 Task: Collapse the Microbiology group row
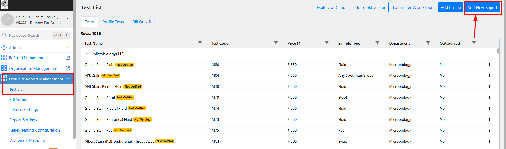(x=87, y=54)
